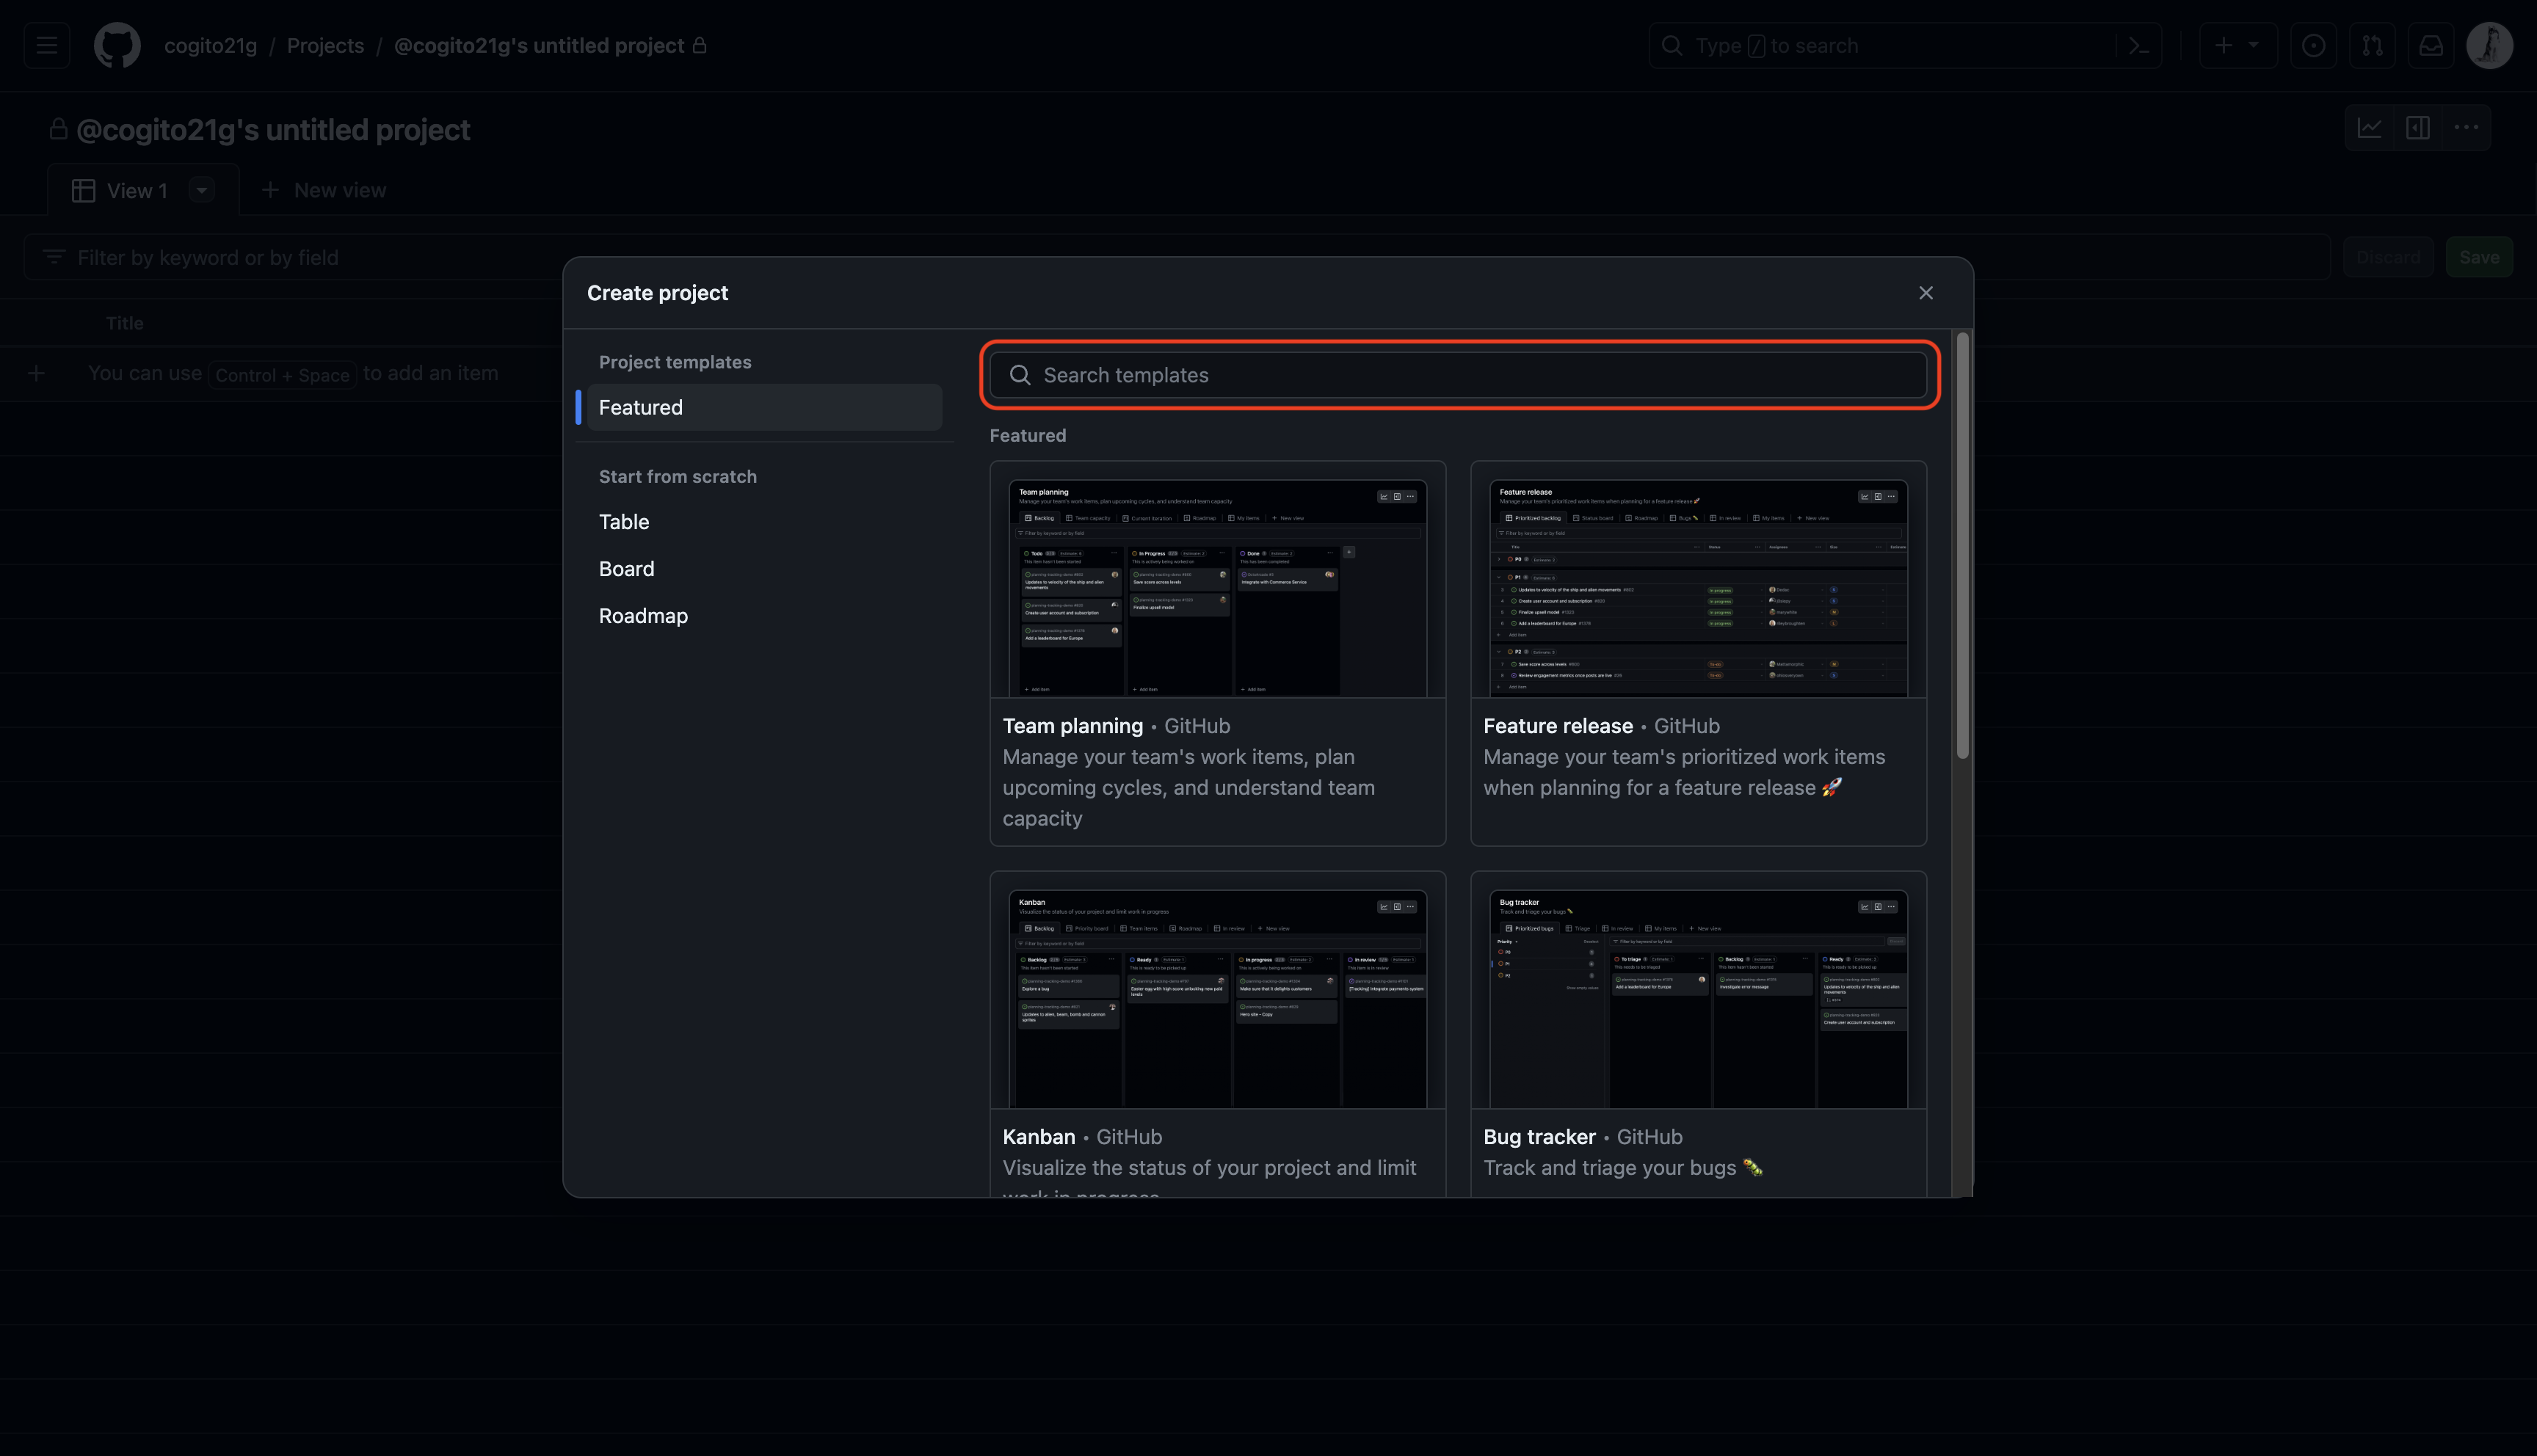Open the hamburger navigation menu
This screenshot has height=1456, width=2537.
47,46
